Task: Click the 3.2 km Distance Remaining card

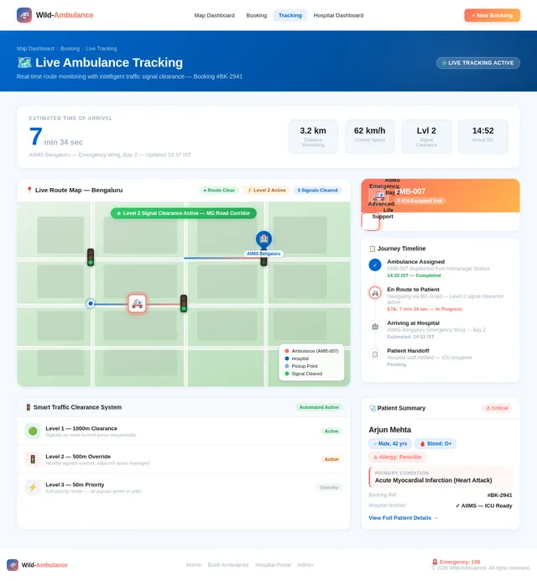Action: [313, 136]
